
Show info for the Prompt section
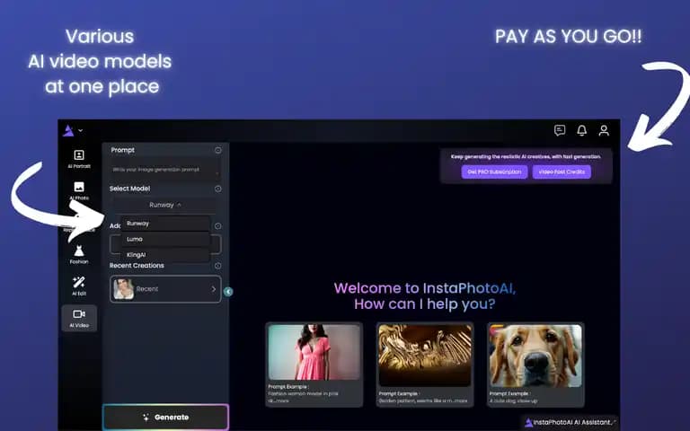point(217,151)
